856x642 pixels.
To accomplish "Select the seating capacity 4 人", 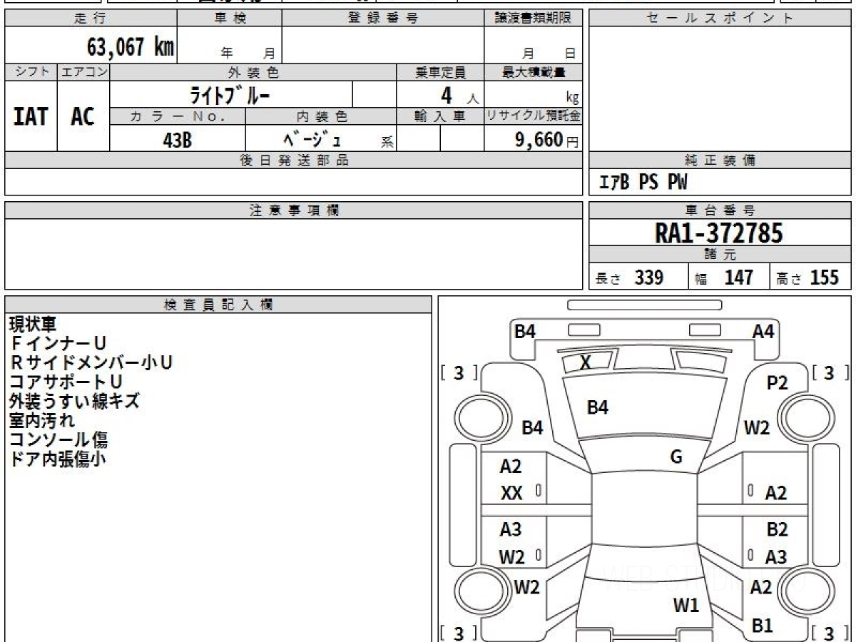I will pos(459,96).
